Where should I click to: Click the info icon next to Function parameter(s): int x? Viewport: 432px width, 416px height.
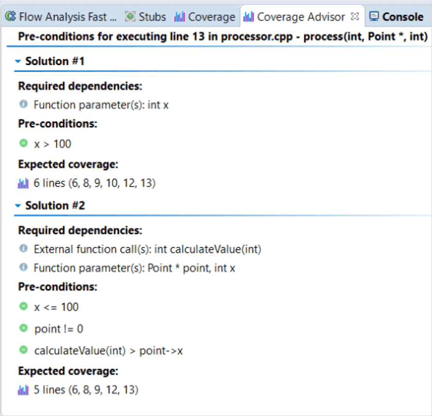click(x=22, y=104)
